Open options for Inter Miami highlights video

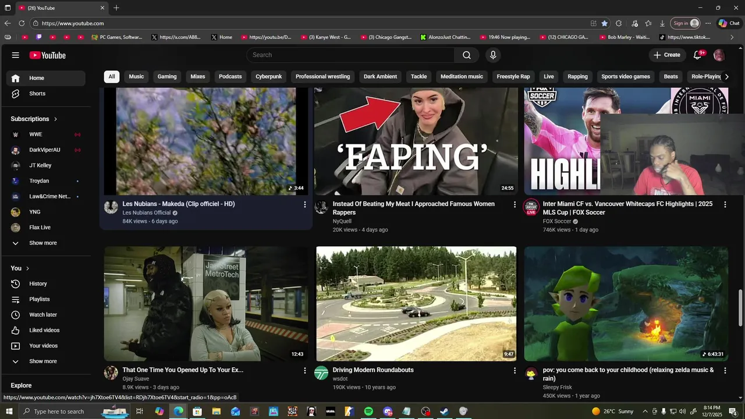tap(725, 204)
